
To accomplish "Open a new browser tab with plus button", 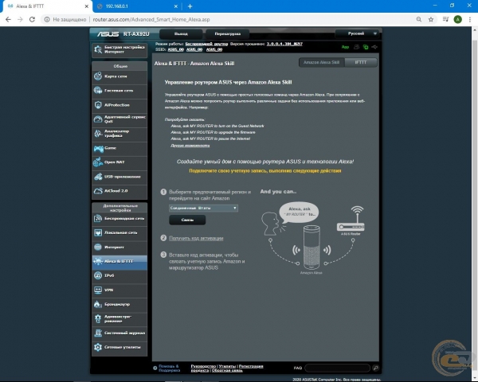I will pyautogui.click(x=190, y=6).
